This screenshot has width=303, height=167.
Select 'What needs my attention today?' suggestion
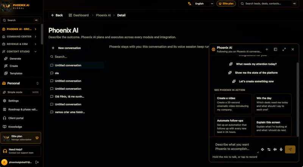click(x=253, y=64)
